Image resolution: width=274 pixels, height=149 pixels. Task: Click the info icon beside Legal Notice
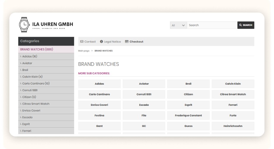pyautogui.click(x=101, y=41)
